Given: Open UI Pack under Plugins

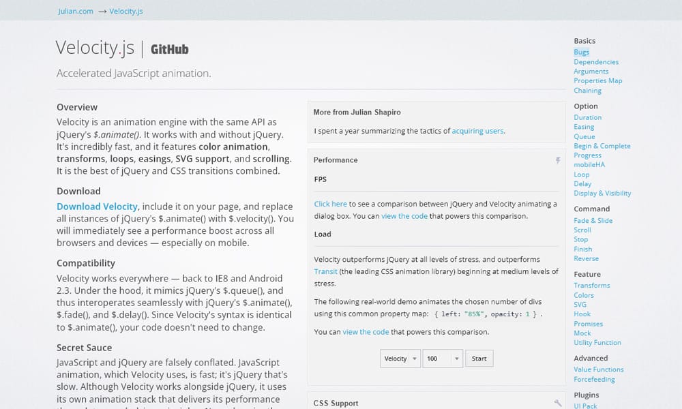Looking at the screenshot, I should tap(586, 405).
